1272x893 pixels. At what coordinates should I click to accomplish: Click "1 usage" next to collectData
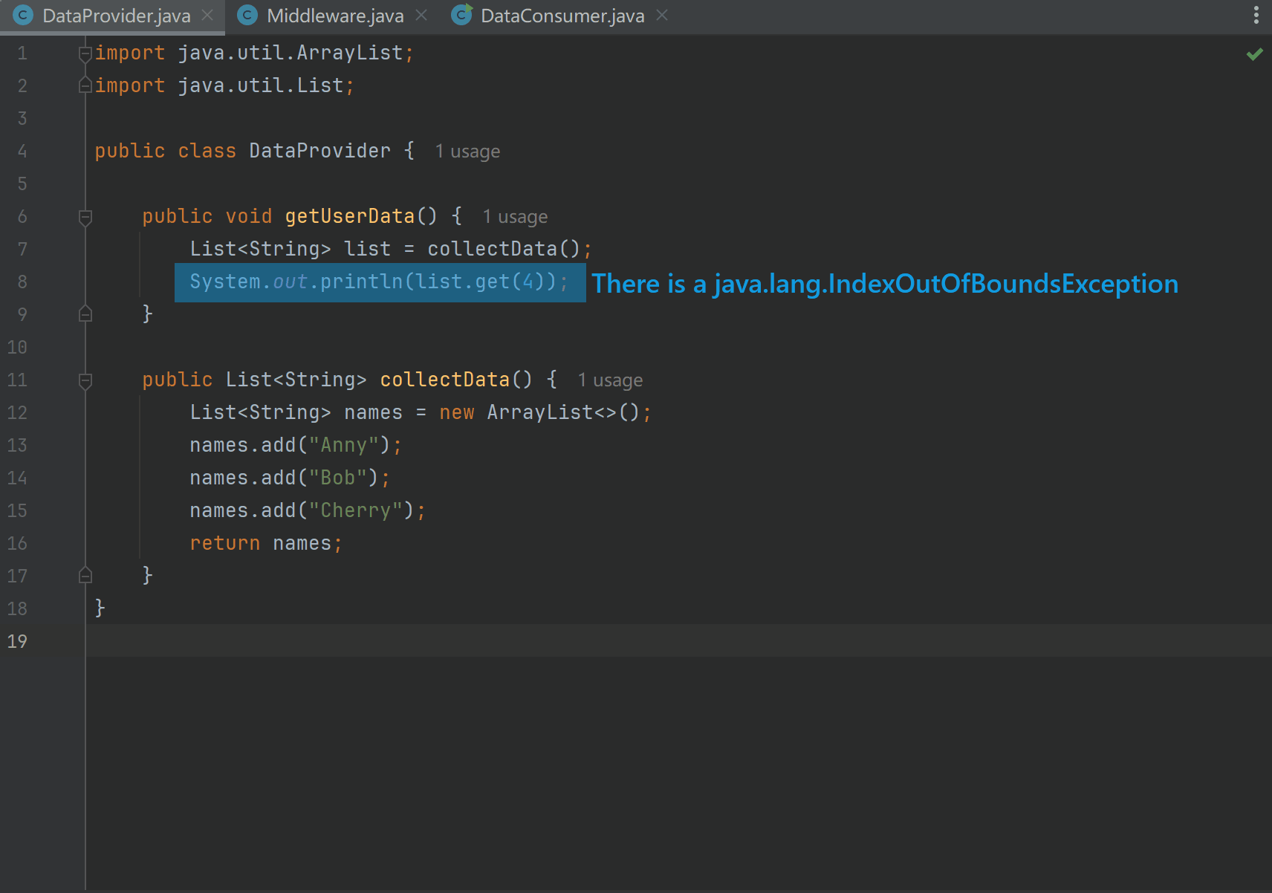610,380
